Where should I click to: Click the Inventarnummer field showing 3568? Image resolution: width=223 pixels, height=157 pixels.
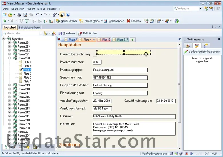[x=97, y=62]
